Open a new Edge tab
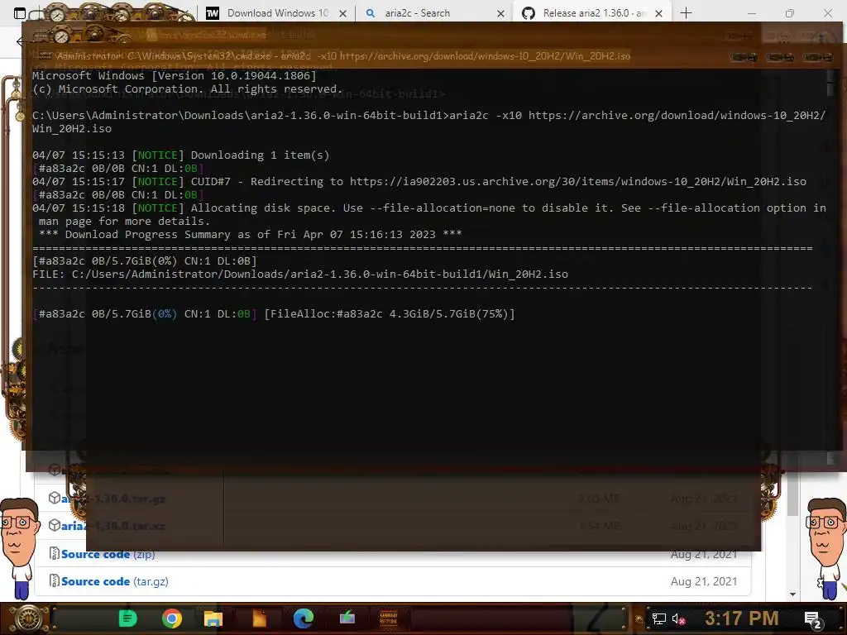Screen dimensions: 847x635 point(686,13)
